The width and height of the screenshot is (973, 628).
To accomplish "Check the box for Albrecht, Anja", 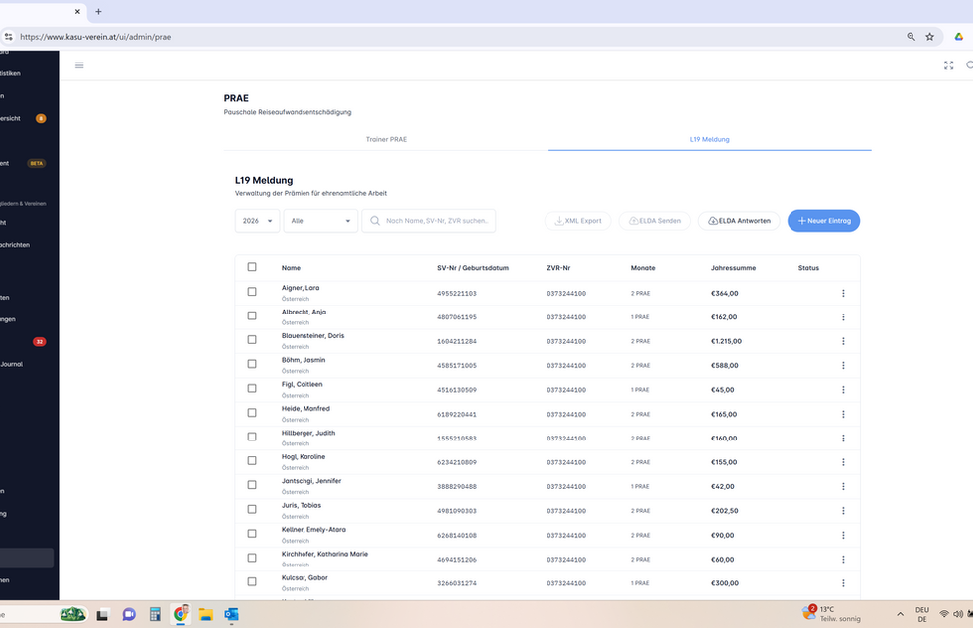I will (252, 315).
